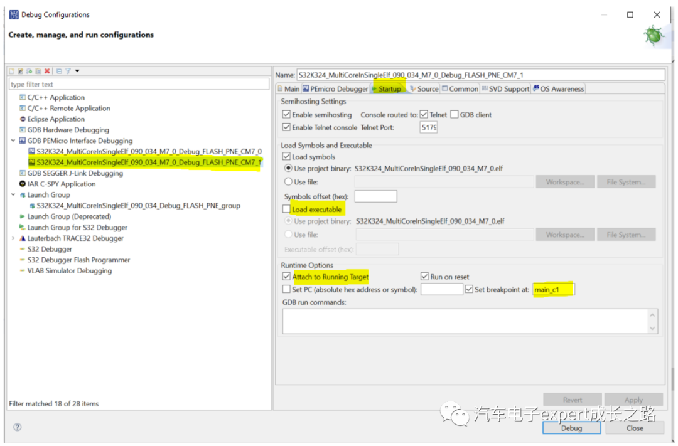Expand the Lauterbach TRACE32 Debugger node

(13, 238)
